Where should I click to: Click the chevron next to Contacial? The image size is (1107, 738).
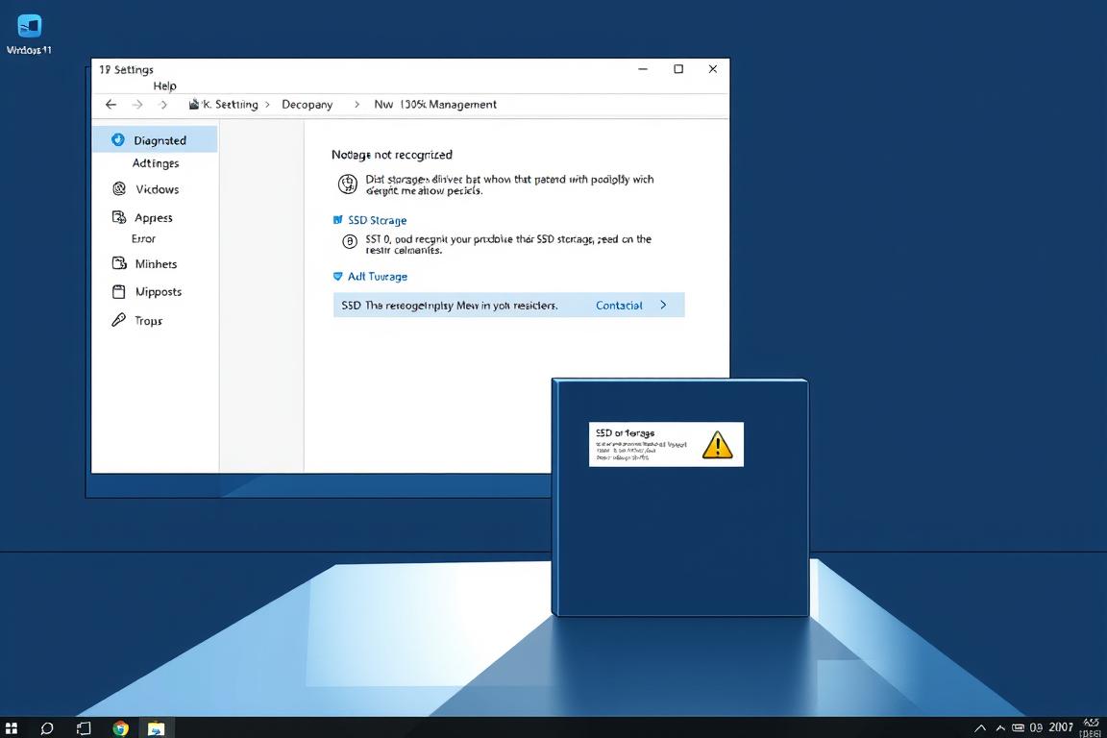coord(663,306)
